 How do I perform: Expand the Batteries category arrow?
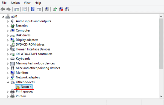8,26
